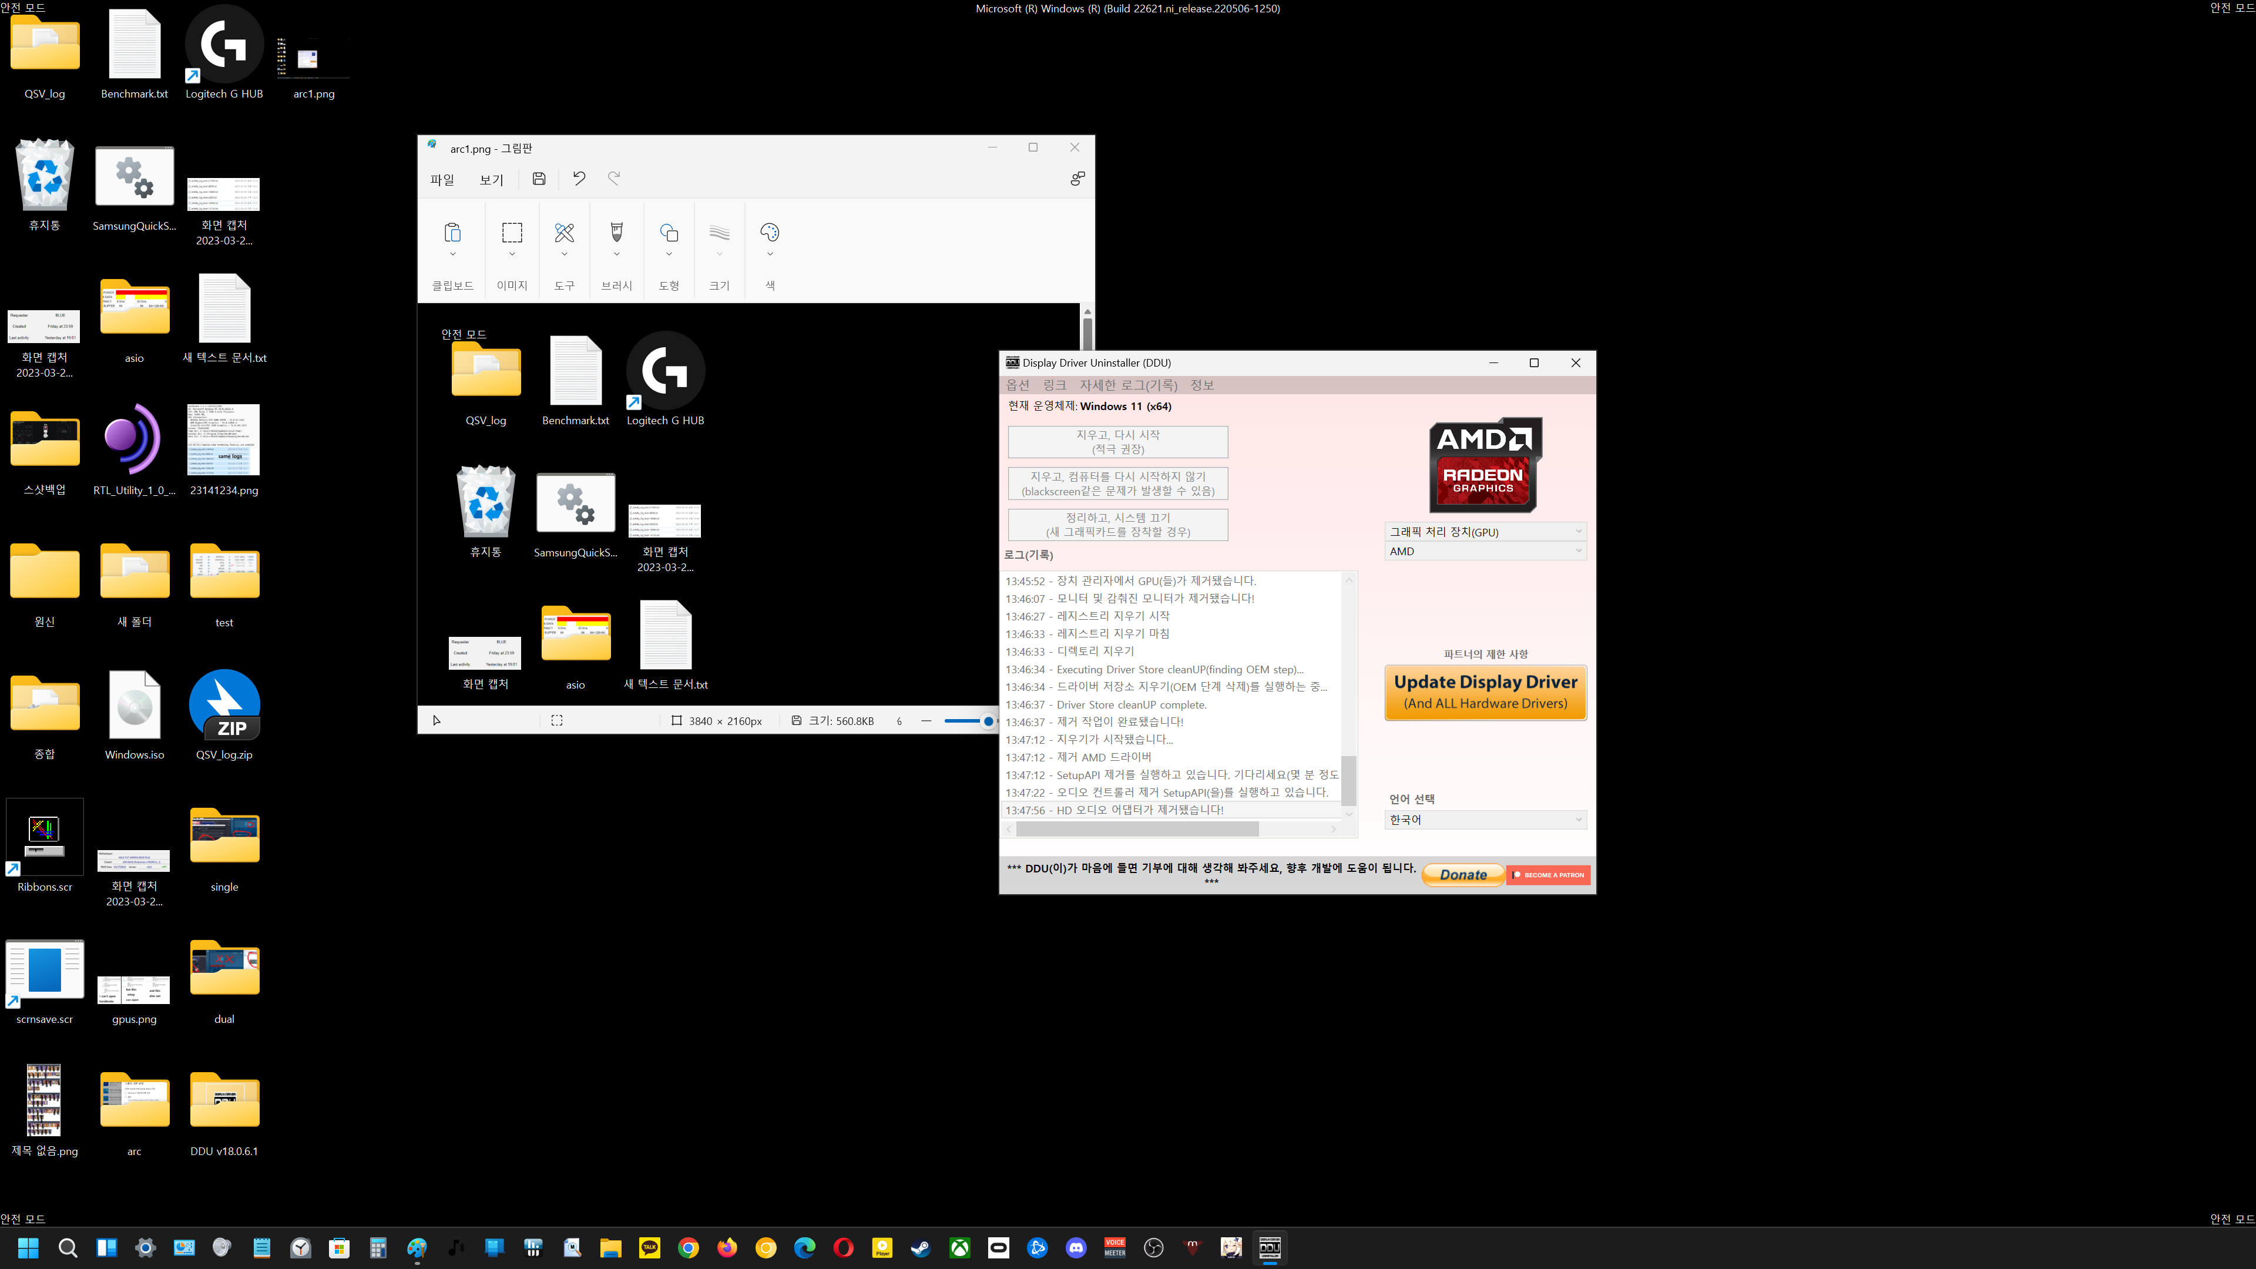Click the Donate button in DDU
Image resolution: width=2256 pixels, height=1269 pixels.
1462,875
